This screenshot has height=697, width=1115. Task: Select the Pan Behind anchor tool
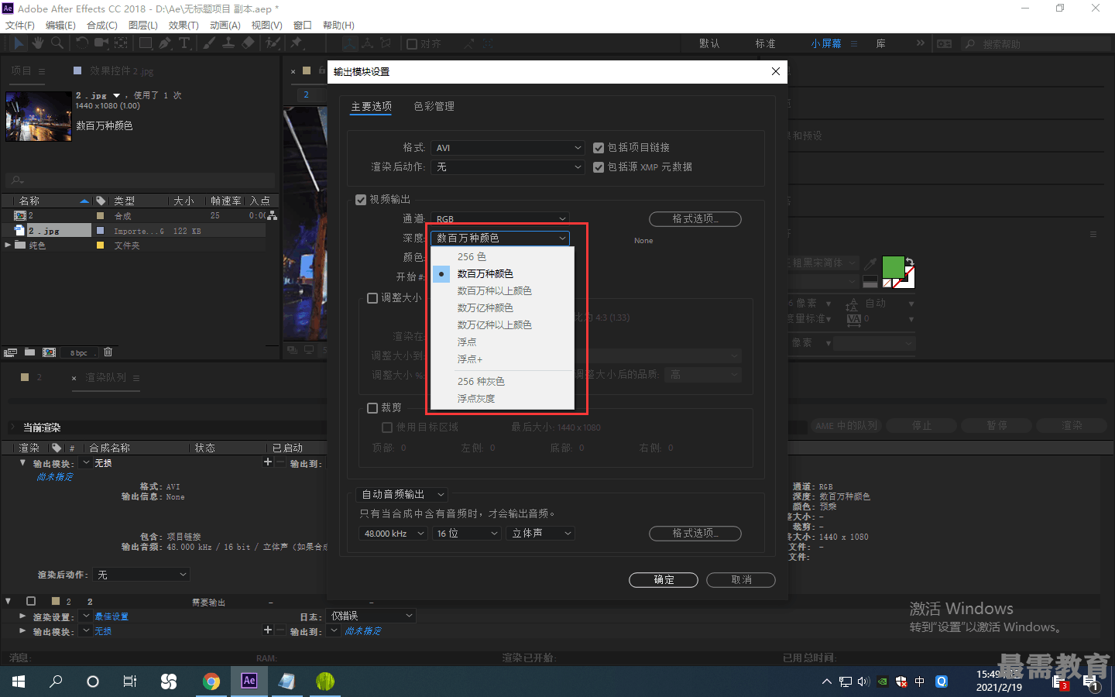pos(122,43)
